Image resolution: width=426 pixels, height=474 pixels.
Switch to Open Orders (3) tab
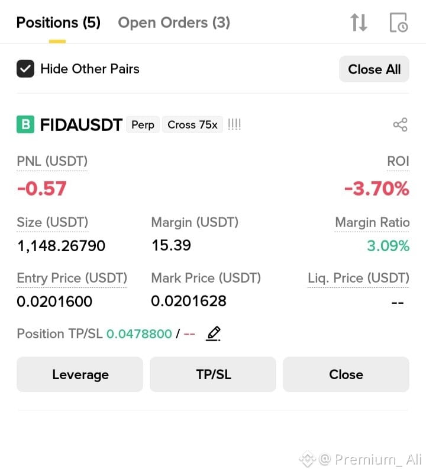(174, 23)
